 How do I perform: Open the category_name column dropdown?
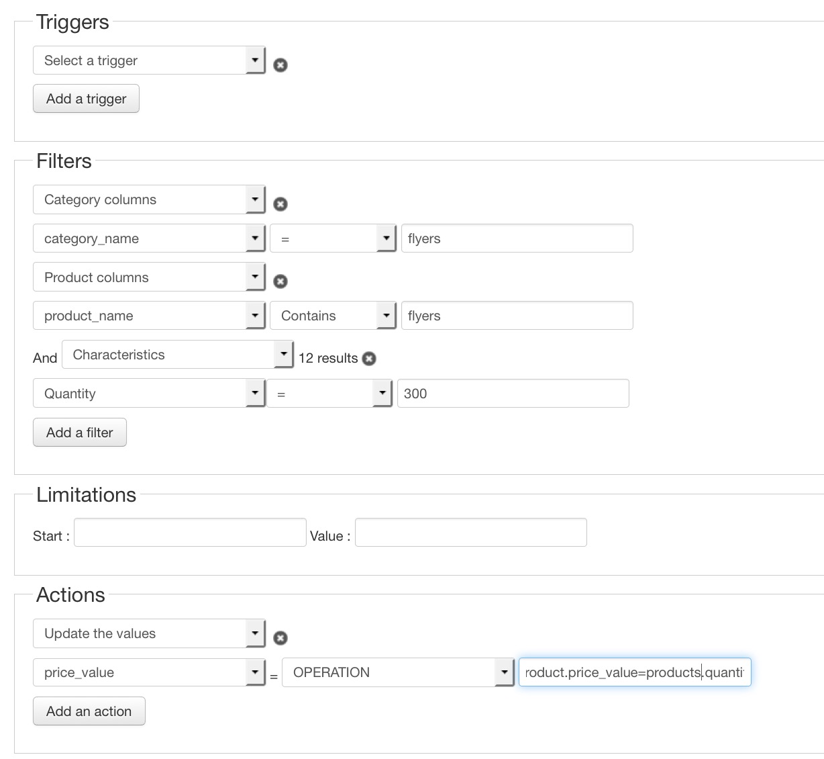click(149, 238)
